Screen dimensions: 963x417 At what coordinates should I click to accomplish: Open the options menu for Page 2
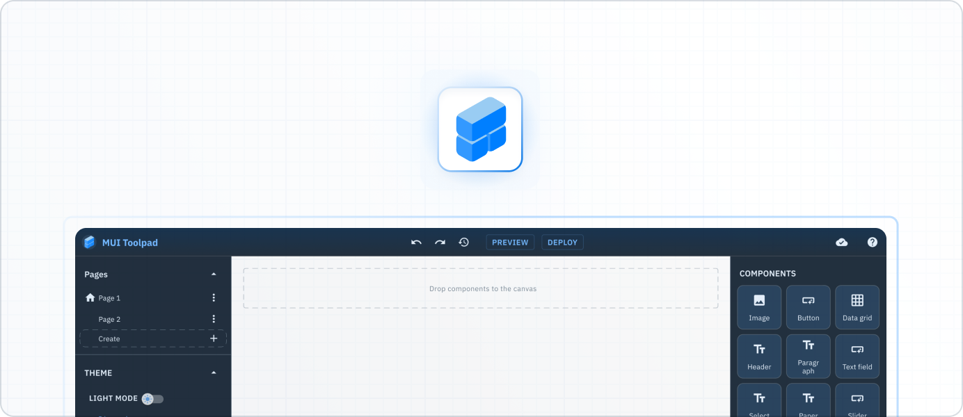214,318
